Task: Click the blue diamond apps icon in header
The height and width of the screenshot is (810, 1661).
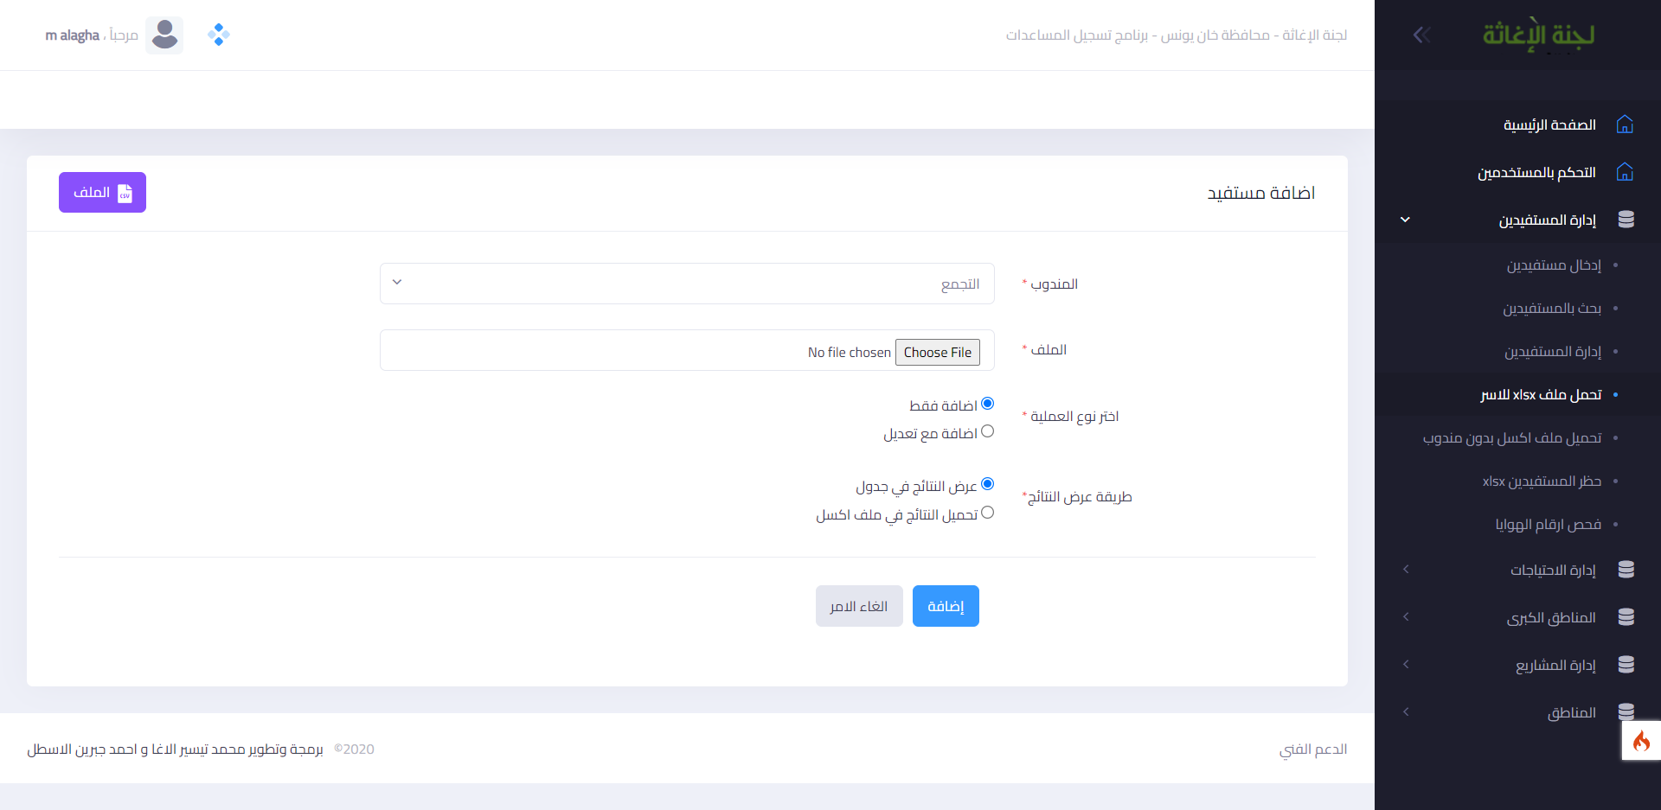Action: click(218, 35)
